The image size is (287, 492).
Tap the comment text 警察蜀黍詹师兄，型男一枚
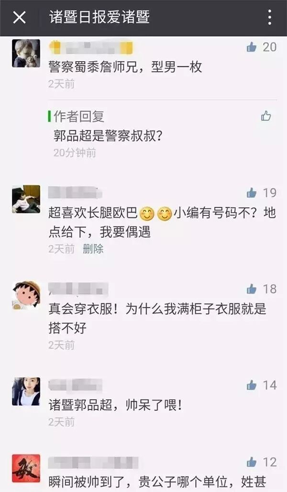point(125,67)
